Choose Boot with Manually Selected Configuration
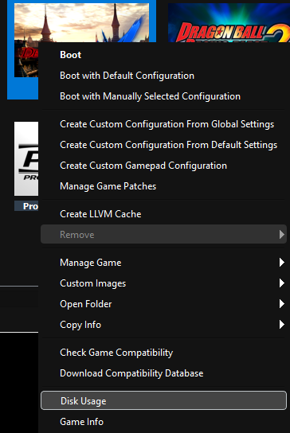Screen dimensions: 290x433 click(x=163, y=96)
